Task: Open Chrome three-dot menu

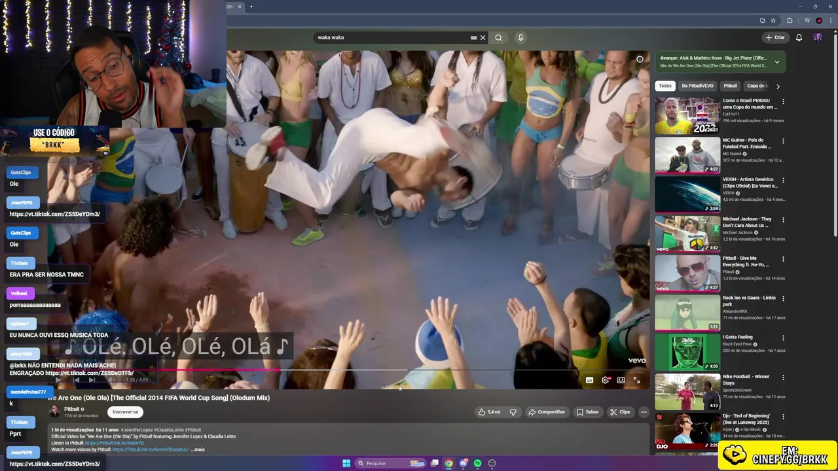Action: pos(829,20)
